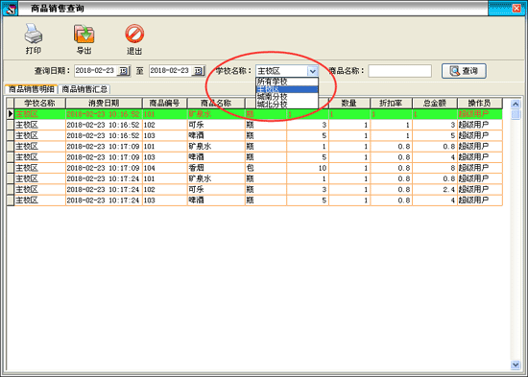528x377 pixels.
Task: Click the 104 product code cell
Action: [x=165, y=168]
